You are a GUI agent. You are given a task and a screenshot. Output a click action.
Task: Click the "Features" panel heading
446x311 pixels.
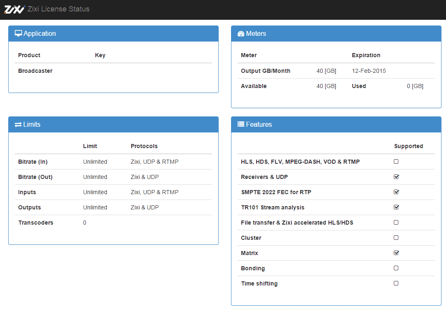coord(259,124)
